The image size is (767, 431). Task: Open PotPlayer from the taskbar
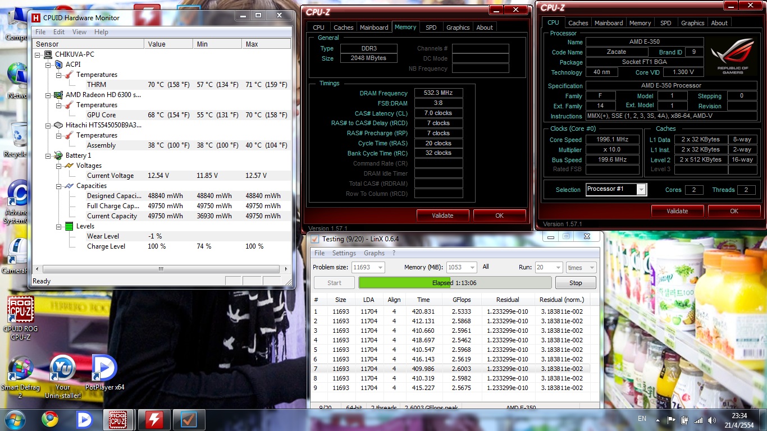(x=85, y=420)
